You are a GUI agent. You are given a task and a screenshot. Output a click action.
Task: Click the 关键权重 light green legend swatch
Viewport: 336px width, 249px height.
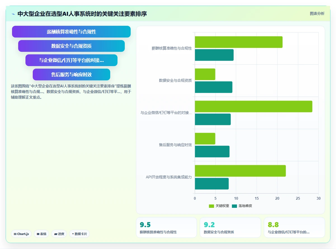click(x=212, y=206)
